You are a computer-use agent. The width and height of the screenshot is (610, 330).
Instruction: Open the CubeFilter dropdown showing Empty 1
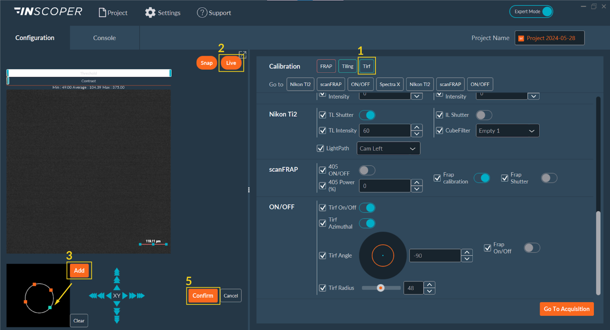(507, 131)
